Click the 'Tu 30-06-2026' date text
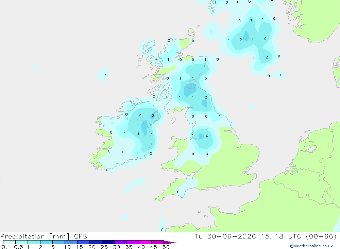The height and width of the screenshot is (249, 340). [225, 236]
